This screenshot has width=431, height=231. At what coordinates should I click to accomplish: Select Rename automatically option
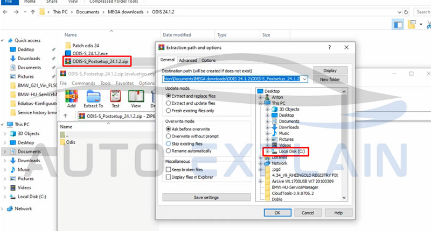click(189, 151)
